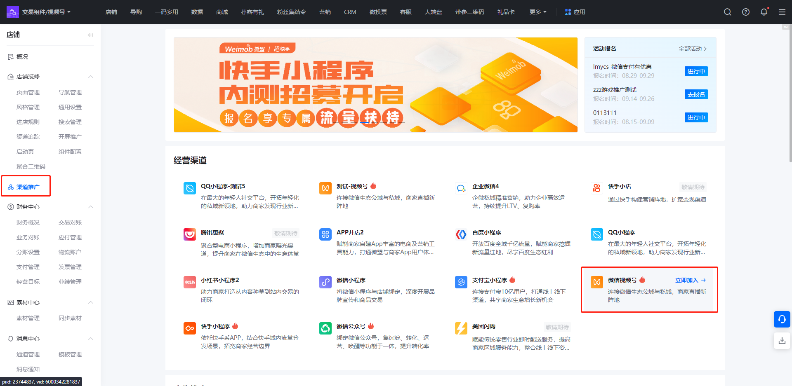Viewport: 792px width, 386px height.
Task: Click the 支付宝小程序 channel title
Action: 490,280
